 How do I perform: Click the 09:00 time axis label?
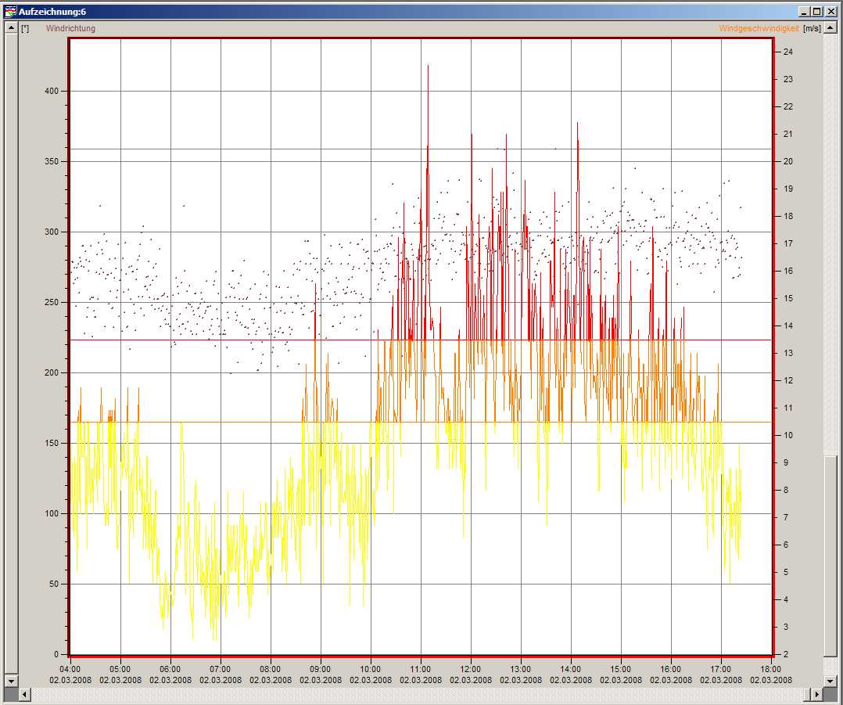point(321,670)
